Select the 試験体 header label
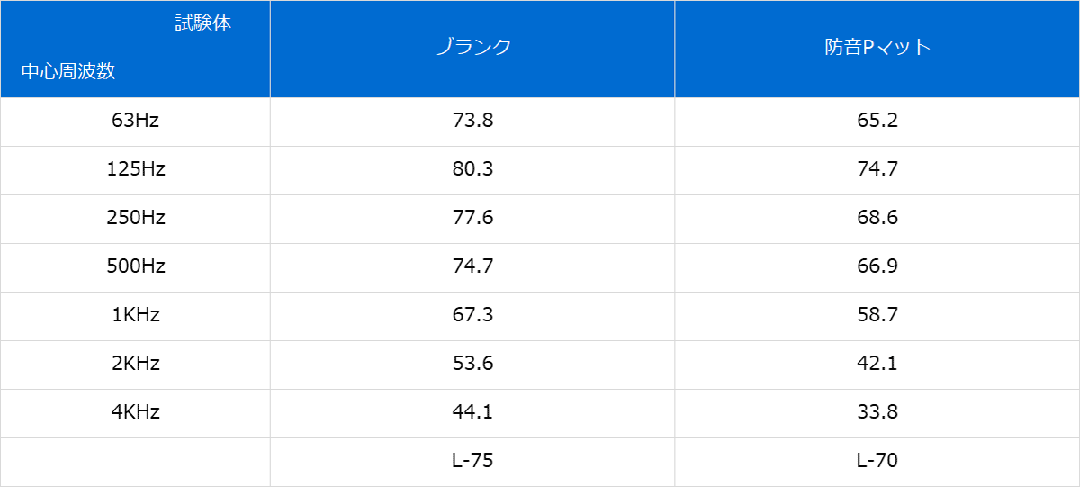Viewport: 1080px width, 487px height. (202, 24)
